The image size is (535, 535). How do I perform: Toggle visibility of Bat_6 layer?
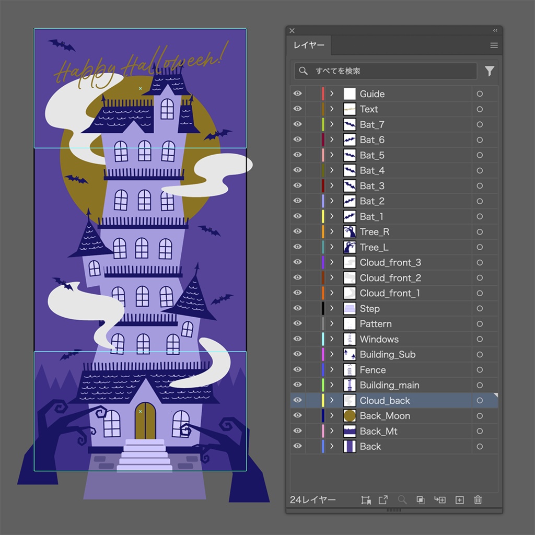(x=297, y=139)
